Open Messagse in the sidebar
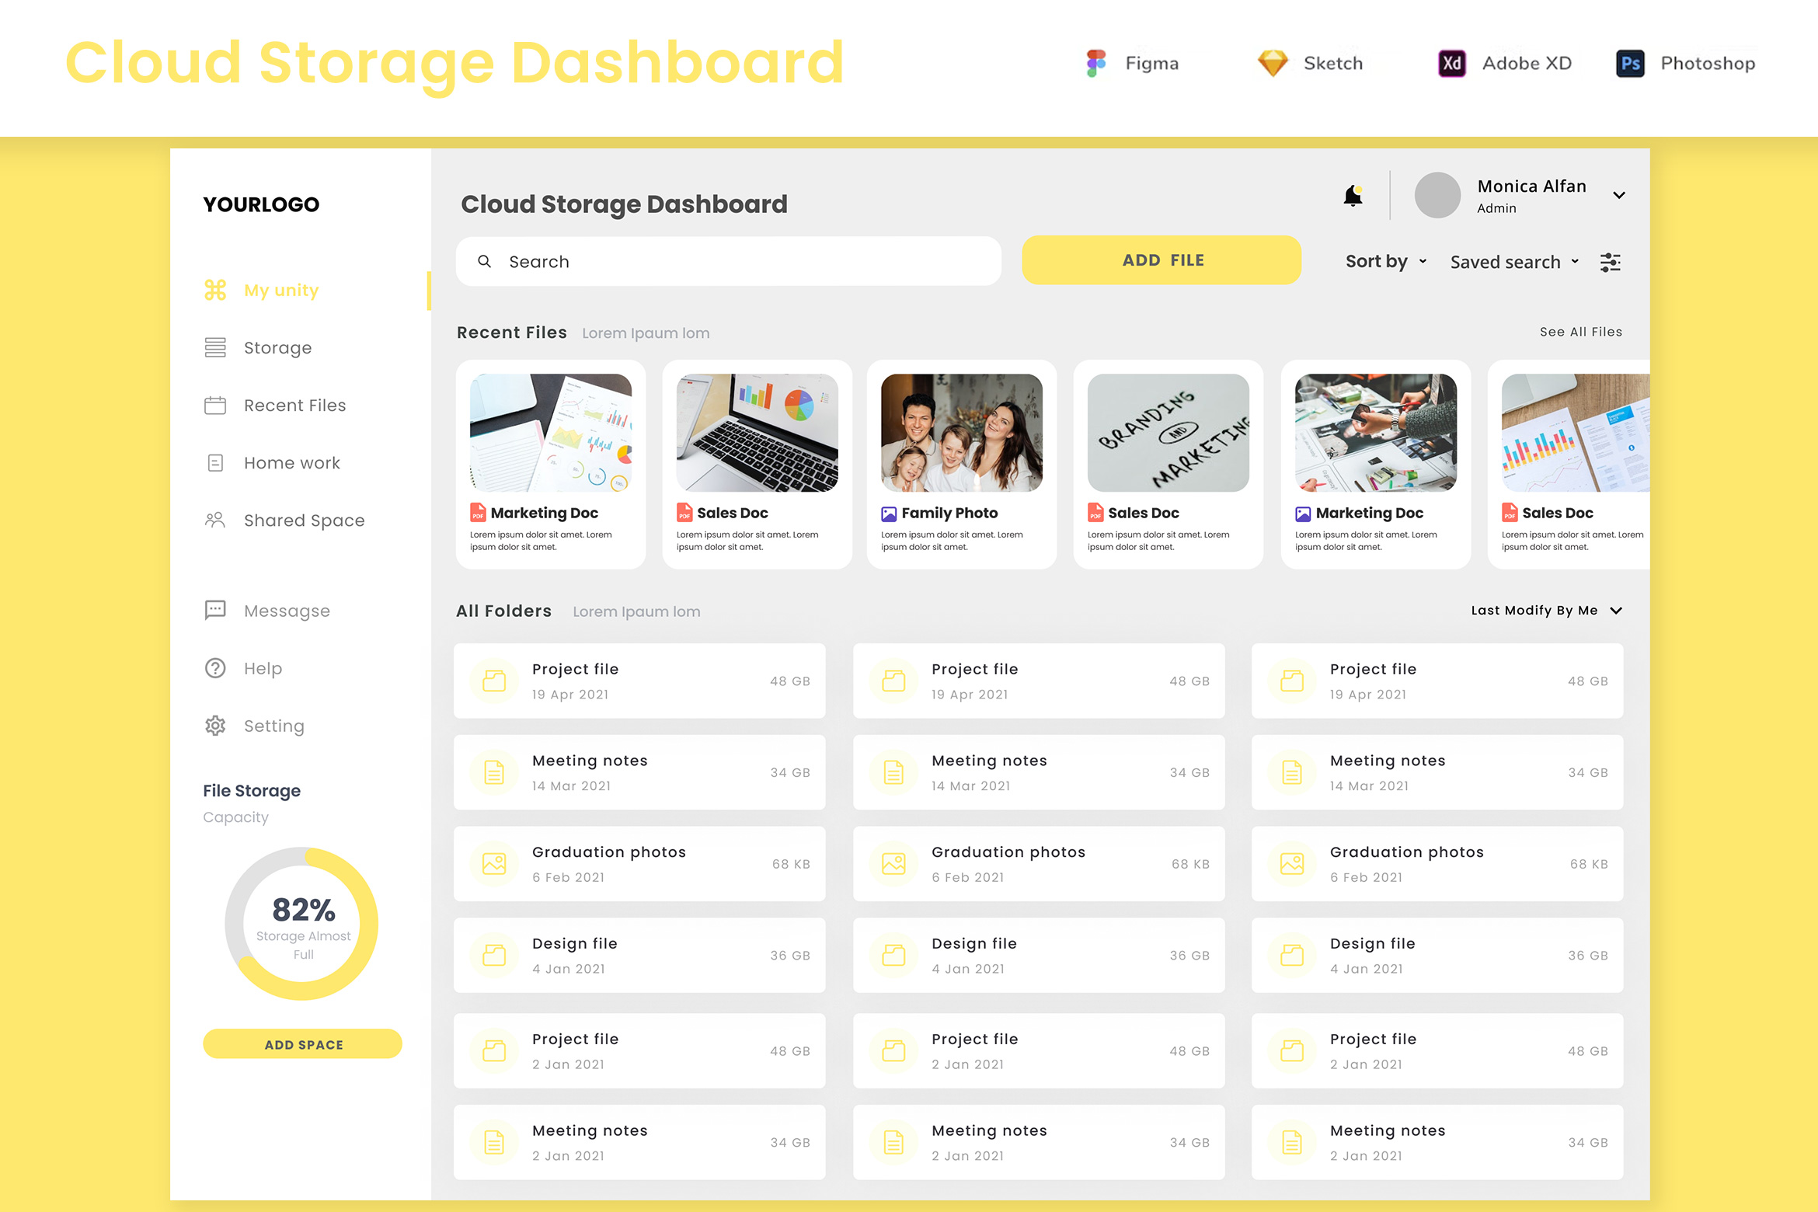This screenshot has height=1212, width=1818. (287, 611)
